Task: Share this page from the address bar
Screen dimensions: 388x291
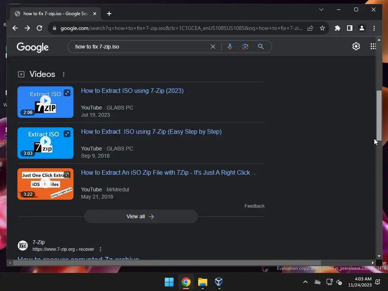Action: click(310, 28)
